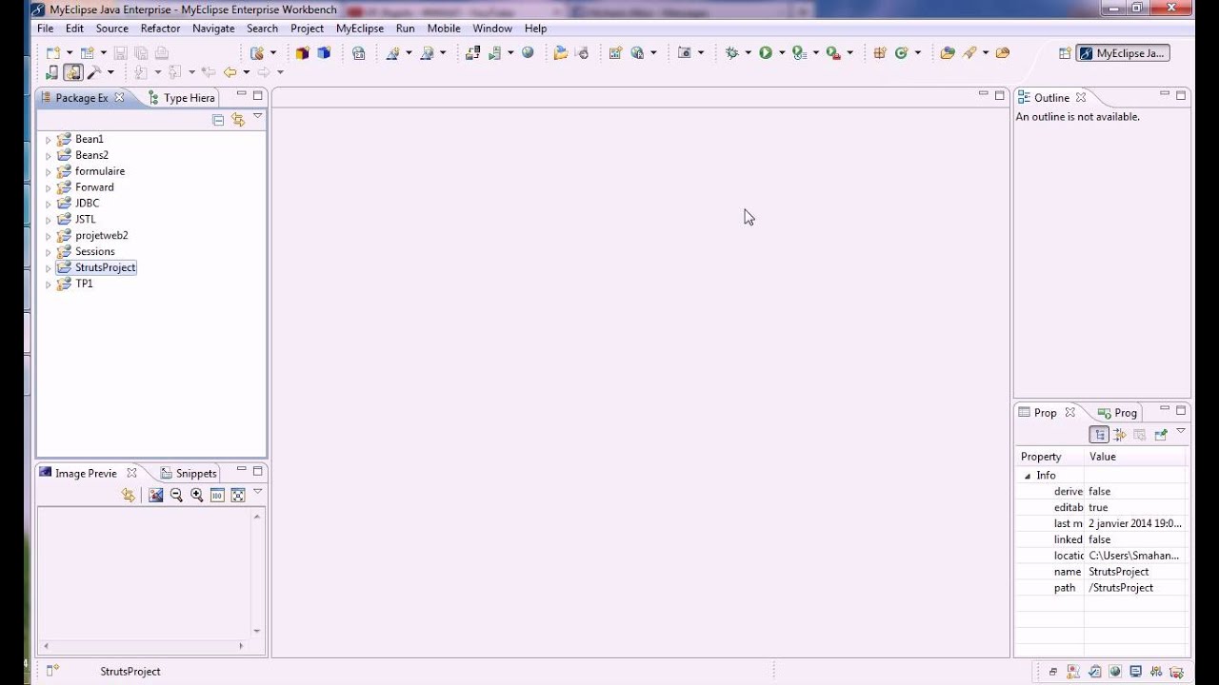Image resolution: width=1219 pixels, height=685 pixels.
Task: Click the globe web browser toolbar icon
Action: (x=528, y=53)
